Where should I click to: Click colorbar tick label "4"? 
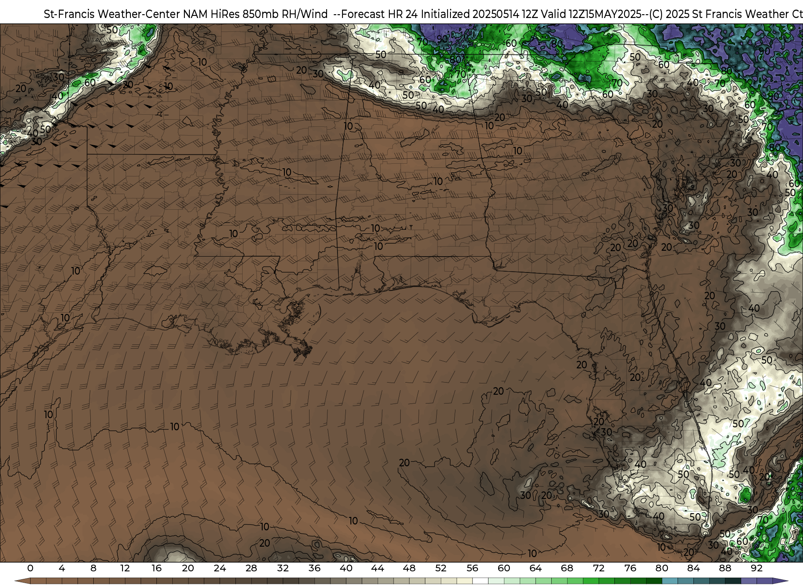tap(62, 568)
